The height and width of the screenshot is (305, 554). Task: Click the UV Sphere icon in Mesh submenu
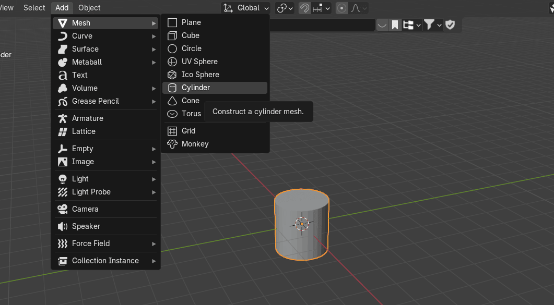coord(172,62)
